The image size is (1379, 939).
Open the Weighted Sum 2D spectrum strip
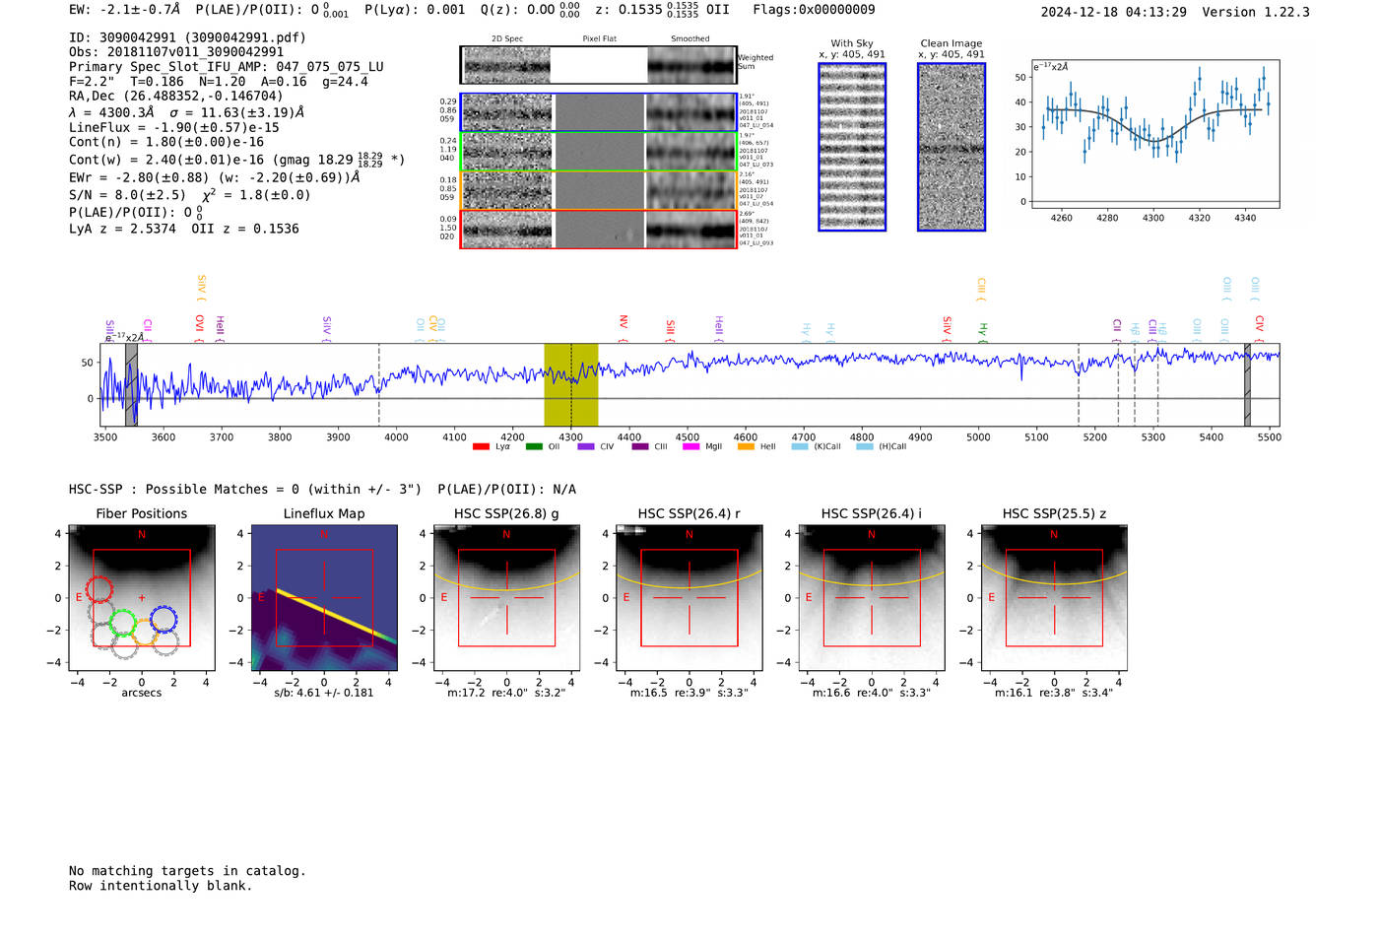pos(599,65)
